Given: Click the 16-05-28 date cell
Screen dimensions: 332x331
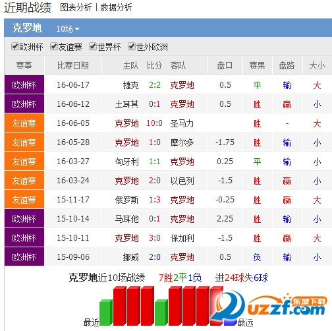Looking at the screenshot, I should coord(73,142).
